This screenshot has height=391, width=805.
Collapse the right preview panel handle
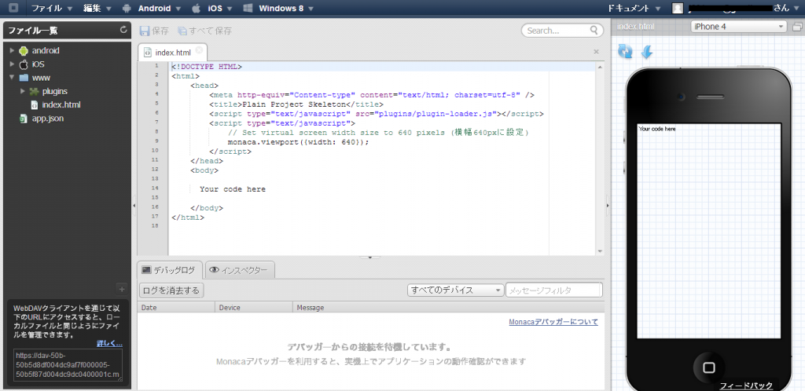coord(608,205)
